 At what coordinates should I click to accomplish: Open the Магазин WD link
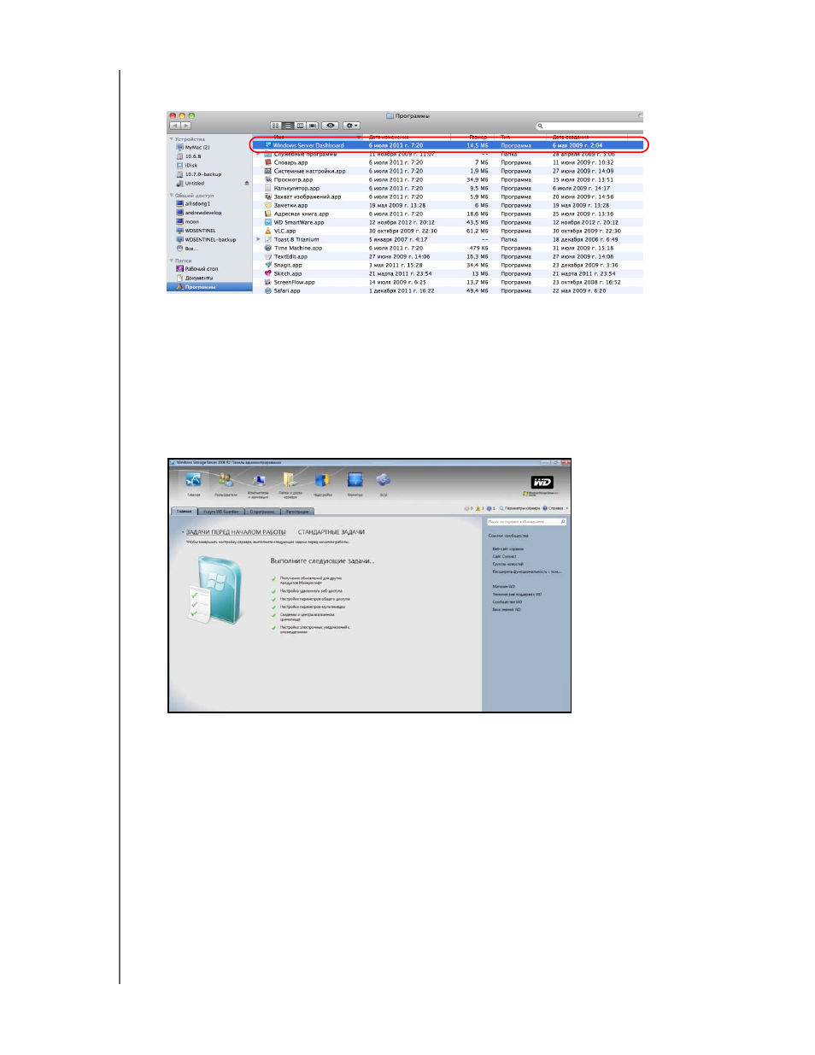[x=504, y=587]
